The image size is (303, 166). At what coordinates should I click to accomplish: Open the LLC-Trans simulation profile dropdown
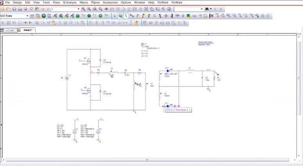click(x=27, y=16)
